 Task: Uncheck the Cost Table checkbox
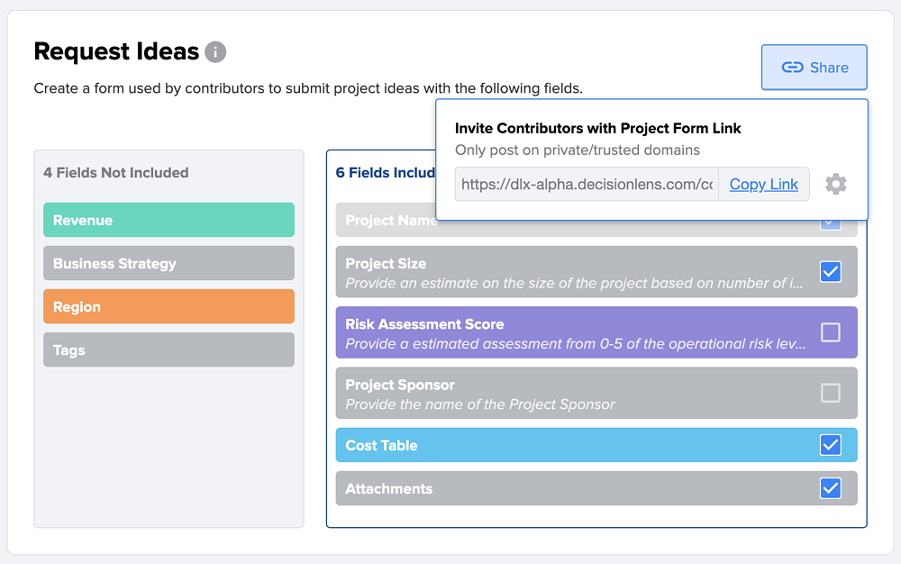(830, 445)
